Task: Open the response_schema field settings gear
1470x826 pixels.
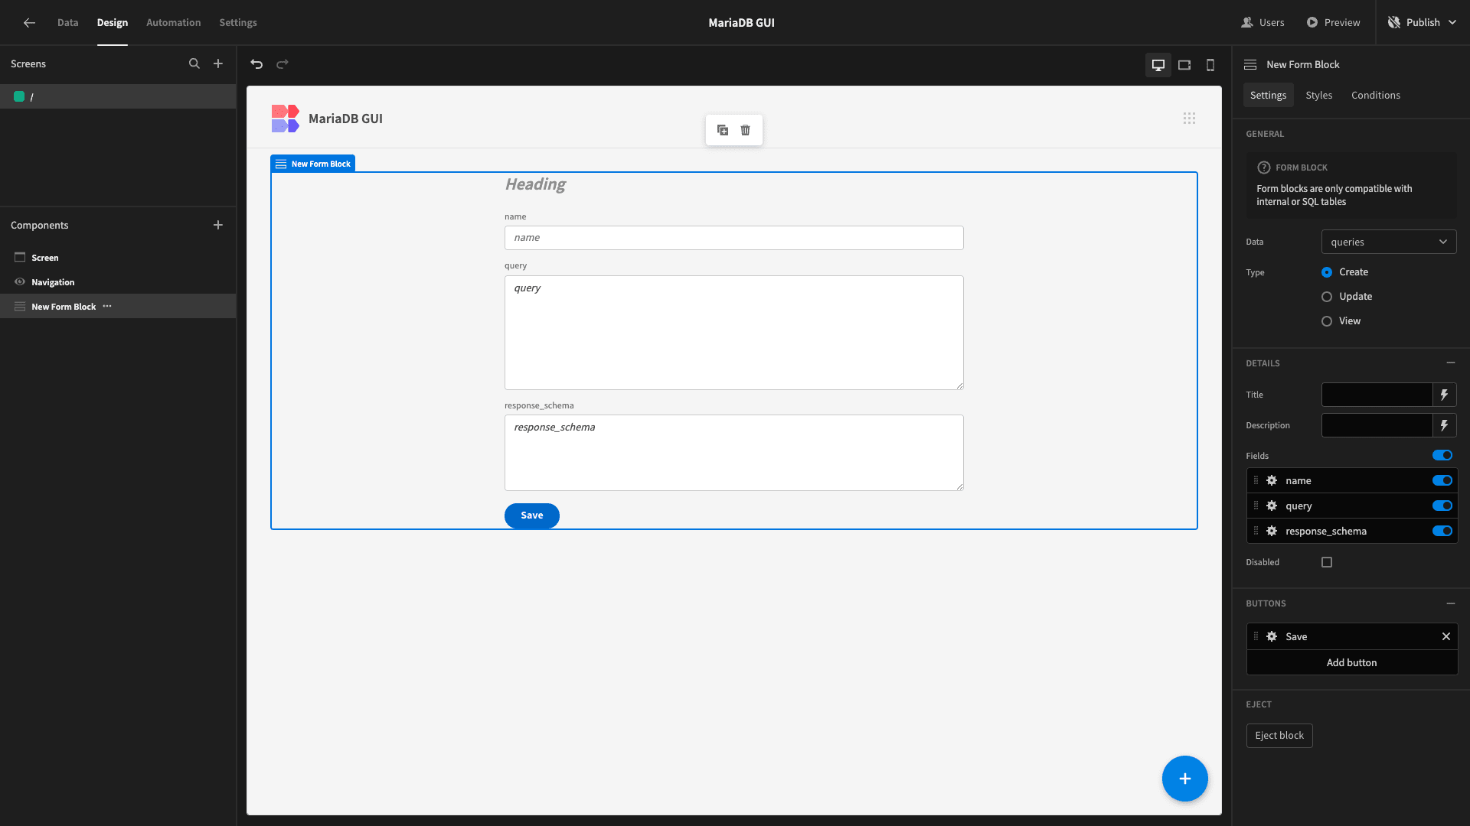Action: pos(1272,532)
